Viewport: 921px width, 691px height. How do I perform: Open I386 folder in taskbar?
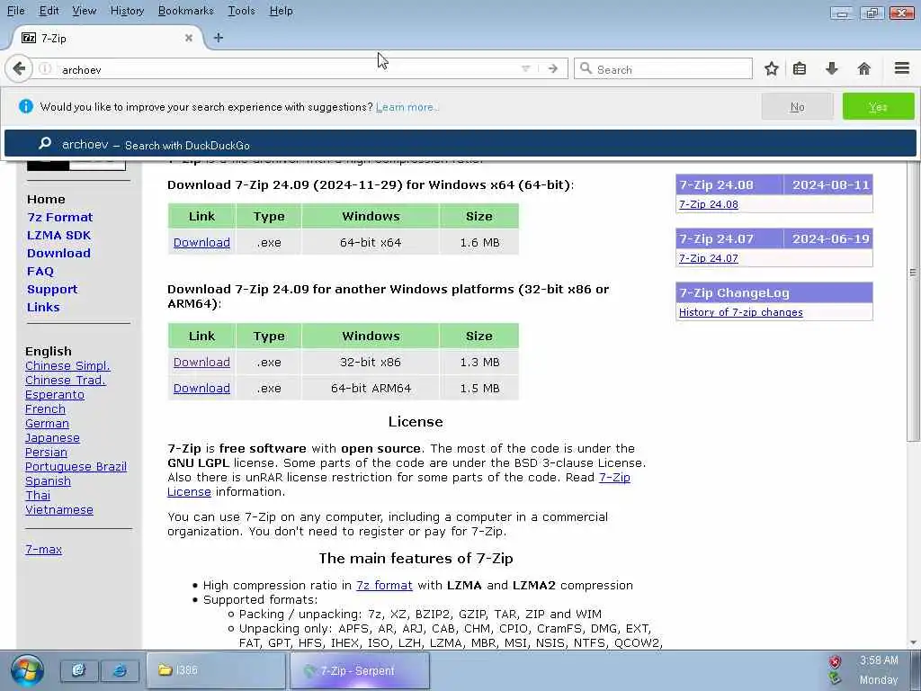pyautogui.click(x=216, y=669)
